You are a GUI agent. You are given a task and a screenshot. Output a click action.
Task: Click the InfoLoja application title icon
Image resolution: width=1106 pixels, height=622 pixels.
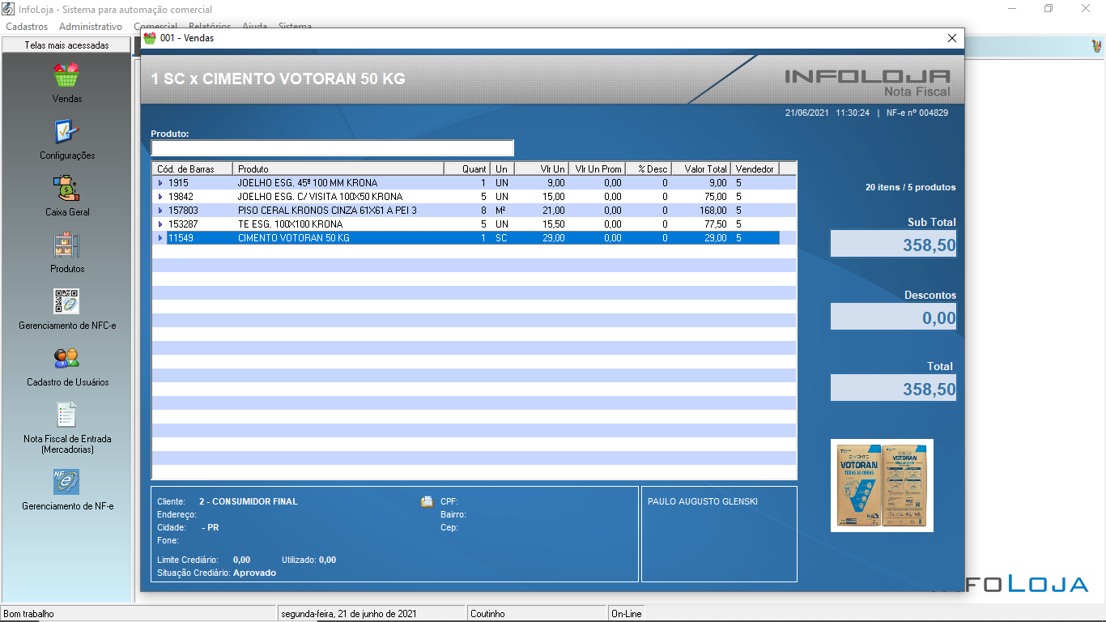pos(9,9)
